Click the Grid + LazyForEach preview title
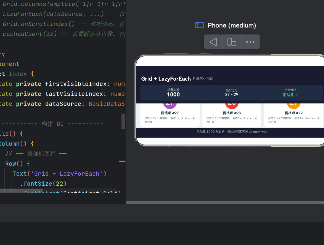Image resolution: width=324 pixels, height=245 pixels. coord(166,79)
